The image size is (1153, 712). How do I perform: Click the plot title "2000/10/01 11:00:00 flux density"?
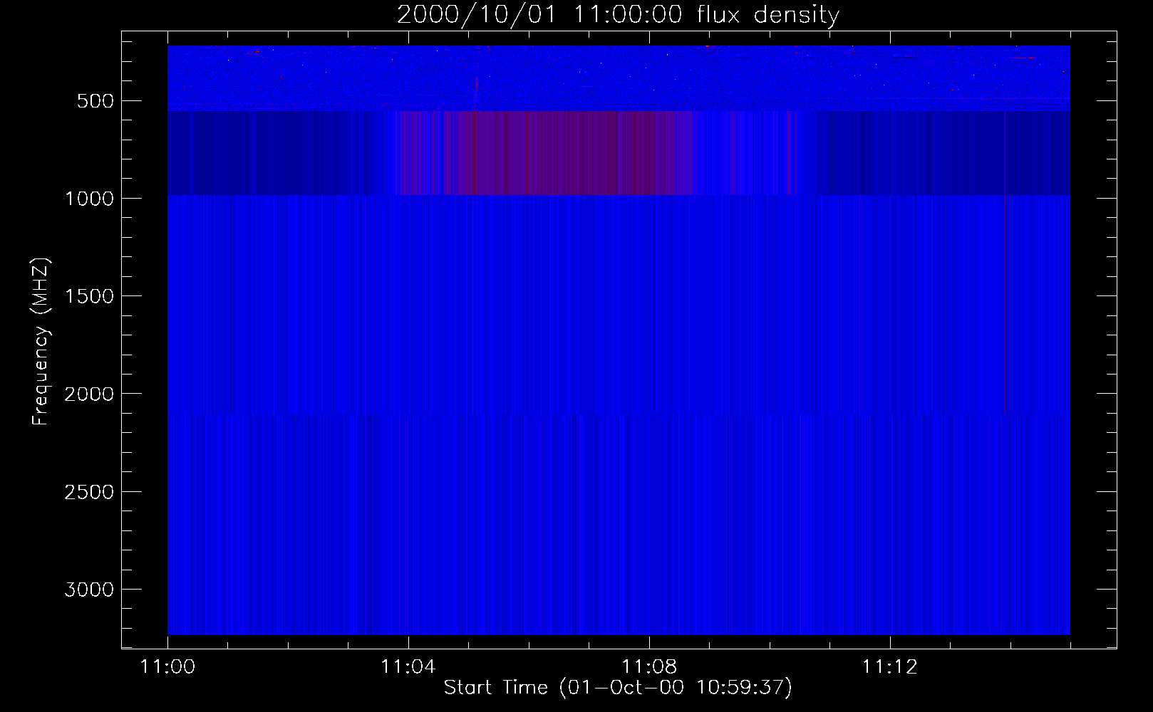pos(618,15)
